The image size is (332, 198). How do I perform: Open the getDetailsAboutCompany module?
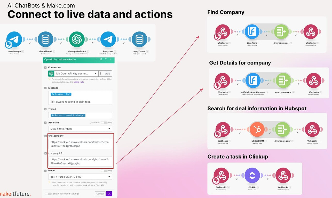tap(253, 81)
